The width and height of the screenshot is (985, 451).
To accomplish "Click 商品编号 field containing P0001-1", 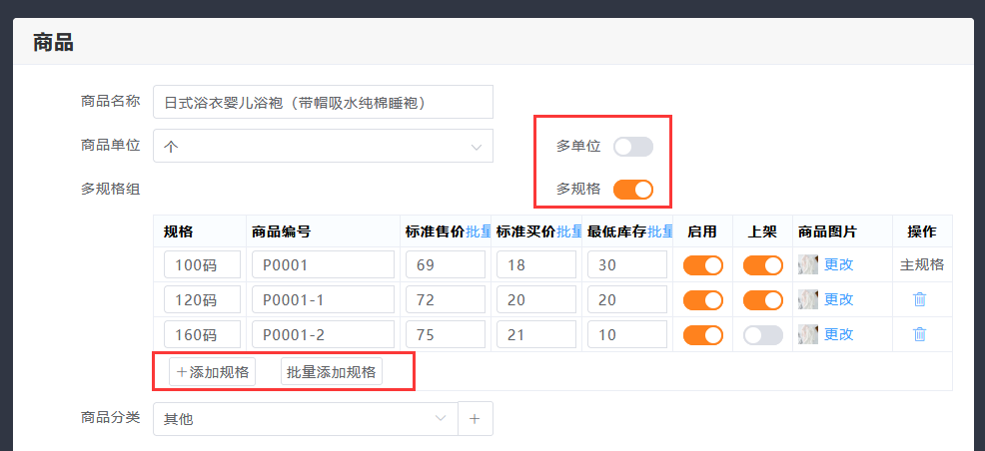I will point(323,299).
